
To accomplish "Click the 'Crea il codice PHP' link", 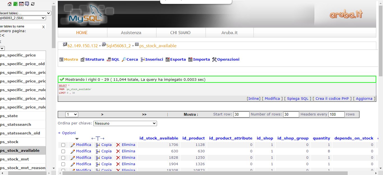I will click(x=332, y=98).
